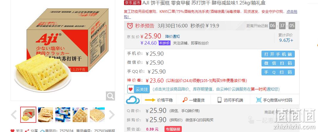The width and height of the screenshot is (318, 132).
Task: Click the alarm clock flash-sale icon
Action: [x=130, y=26]
